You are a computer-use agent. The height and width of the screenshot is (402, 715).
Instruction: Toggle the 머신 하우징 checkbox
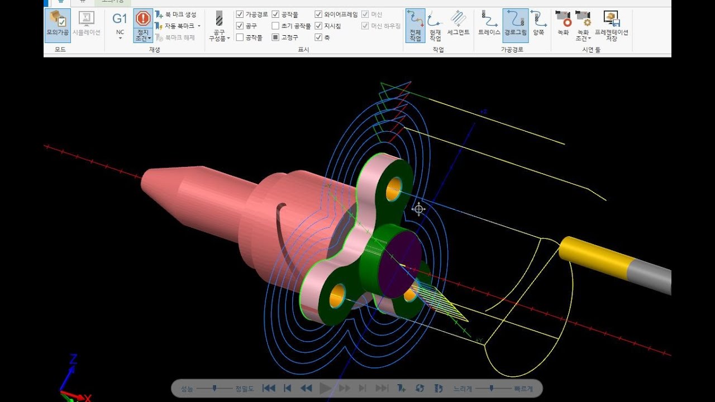(x=365, y=26)
